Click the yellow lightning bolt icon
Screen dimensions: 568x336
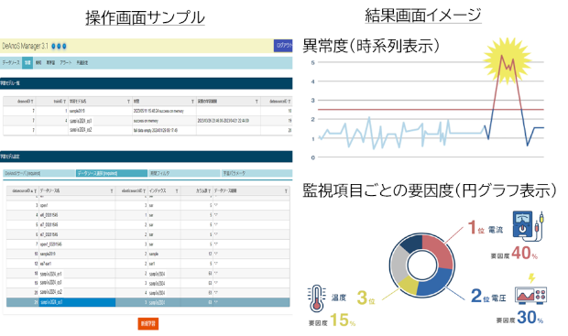click(x=531, y=278)
